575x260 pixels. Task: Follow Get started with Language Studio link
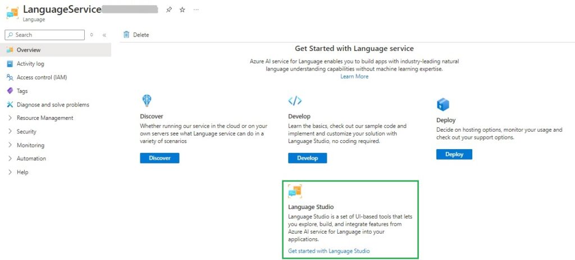(x=328, y=250)
